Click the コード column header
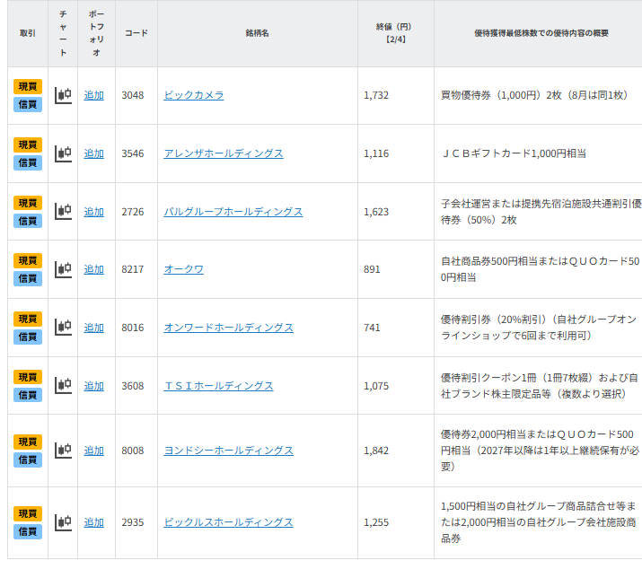The image size is (642, 569). [136, 33]
